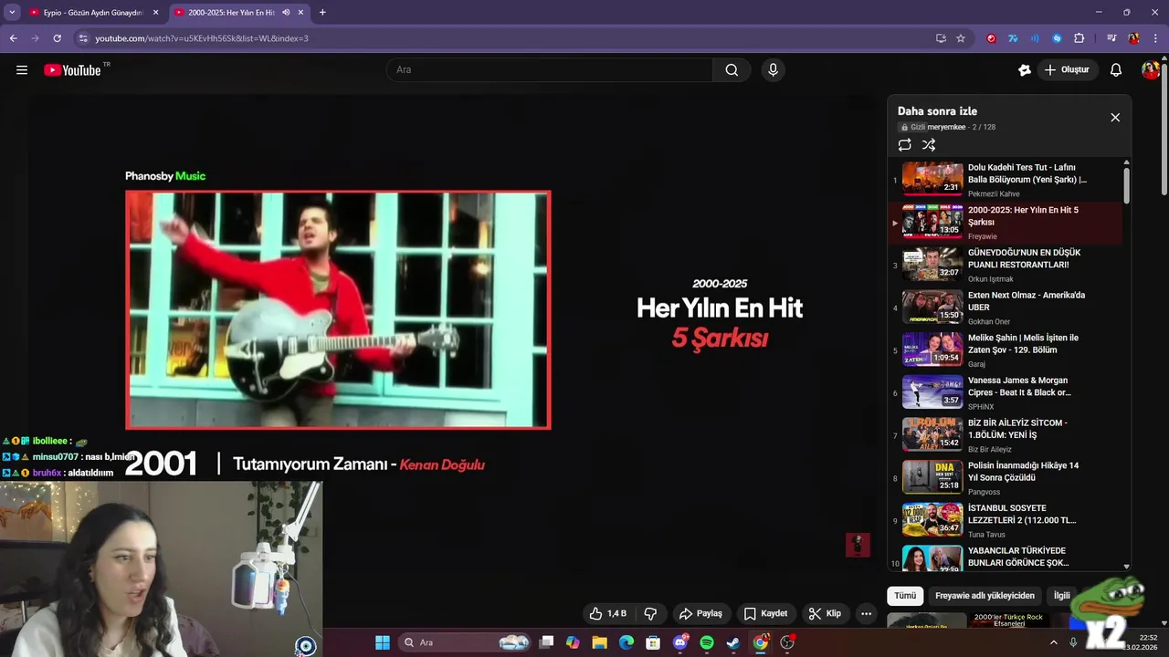Click the browser address bar URL
The image size is (1169, 657).
(201, 38)
